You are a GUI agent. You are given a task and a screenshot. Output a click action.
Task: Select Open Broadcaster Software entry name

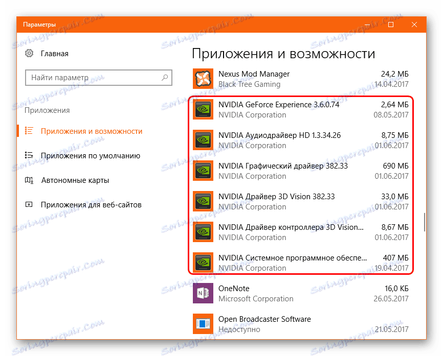(264, 319)
